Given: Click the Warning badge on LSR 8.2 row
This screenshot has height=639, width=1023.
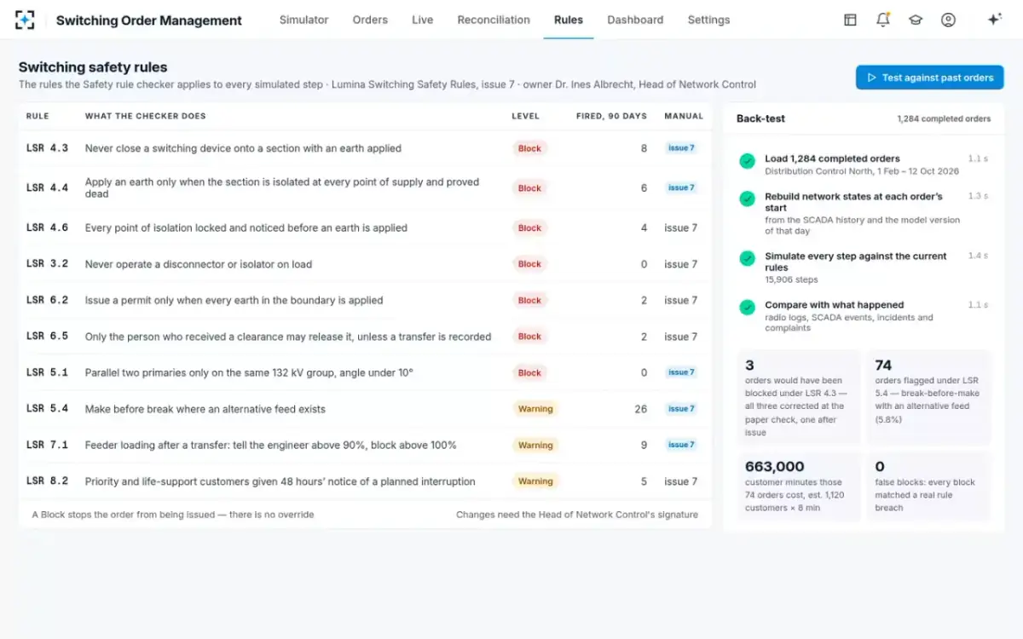Looking at the screenshot, I should [x=535, y=481].
